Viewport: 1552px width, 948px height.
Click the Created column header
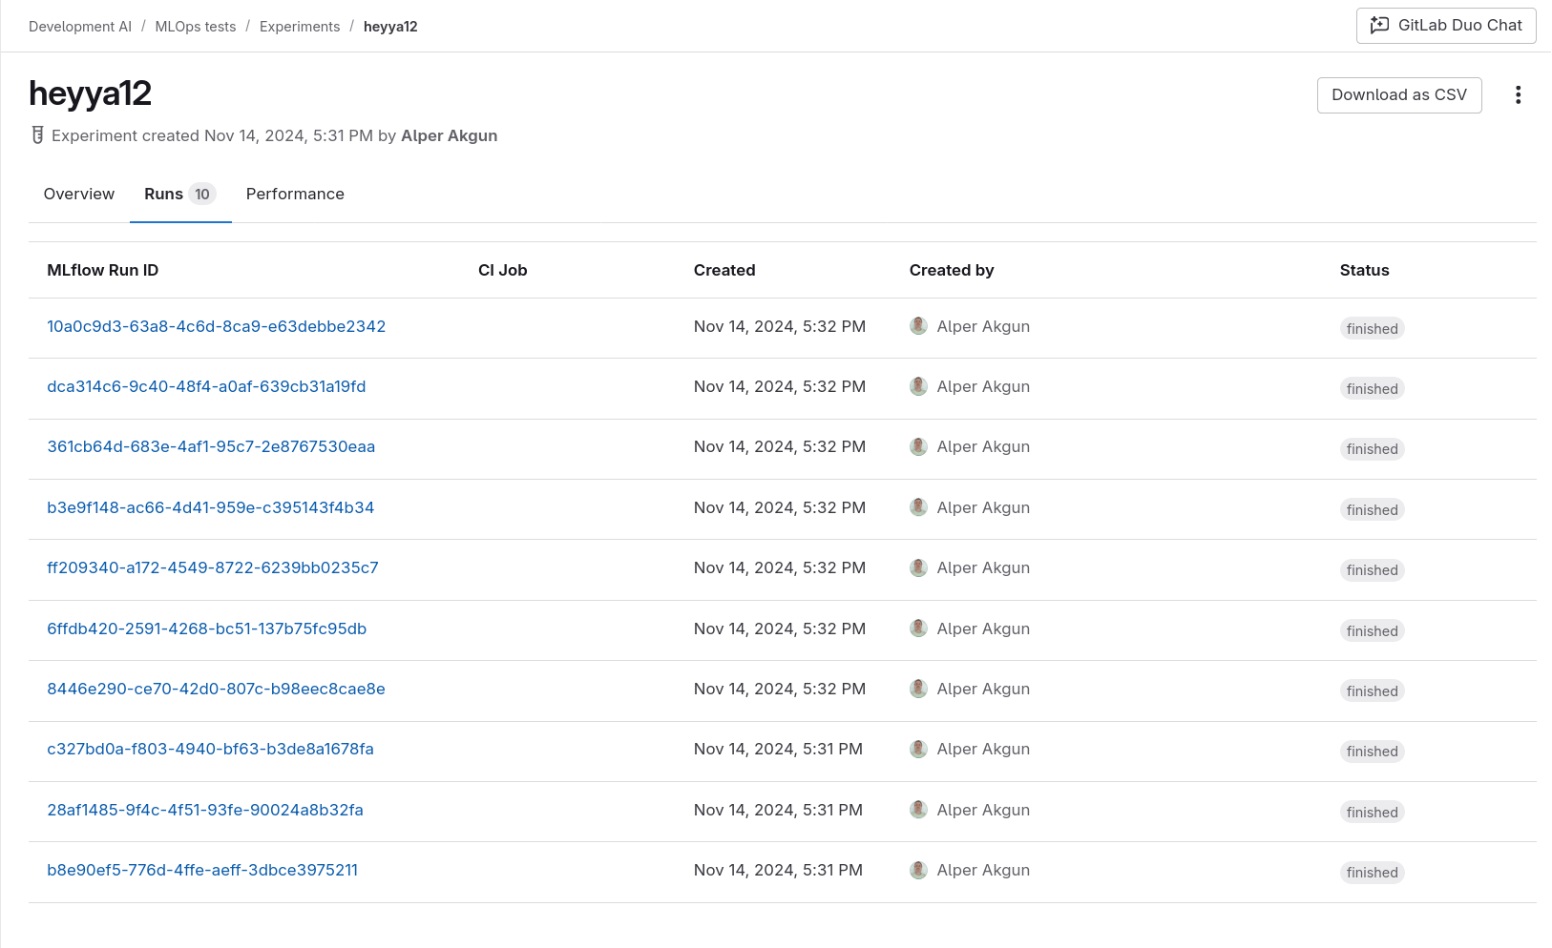click(724, 270)
